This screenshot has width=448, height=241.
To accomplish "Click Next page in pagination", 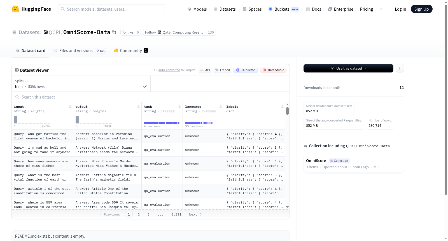I will coord(195,214).
